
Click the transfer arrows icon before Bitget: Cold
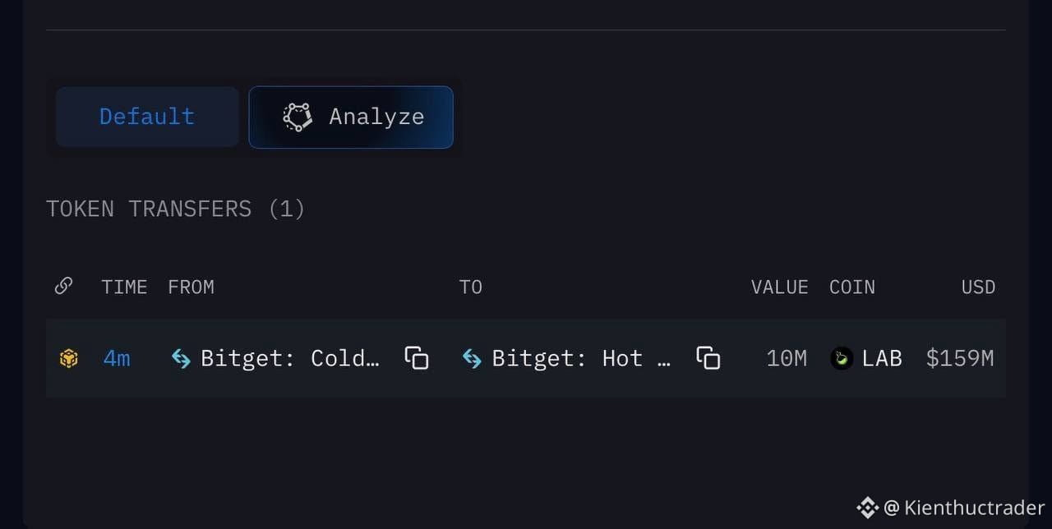181,358
